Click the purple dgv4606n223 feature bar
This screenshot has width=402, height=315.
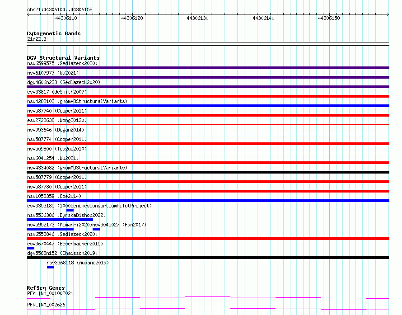[x=208, y=87]
